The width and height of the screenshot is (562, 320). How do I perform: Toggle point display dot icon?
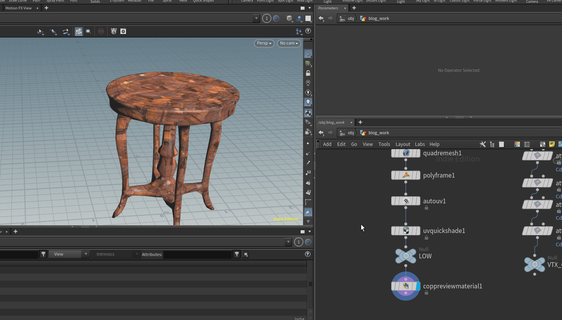(x=308, y=144)
